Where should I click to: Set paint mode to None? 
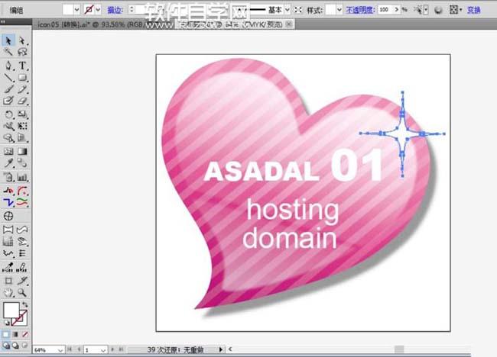(x=24, y=334)
